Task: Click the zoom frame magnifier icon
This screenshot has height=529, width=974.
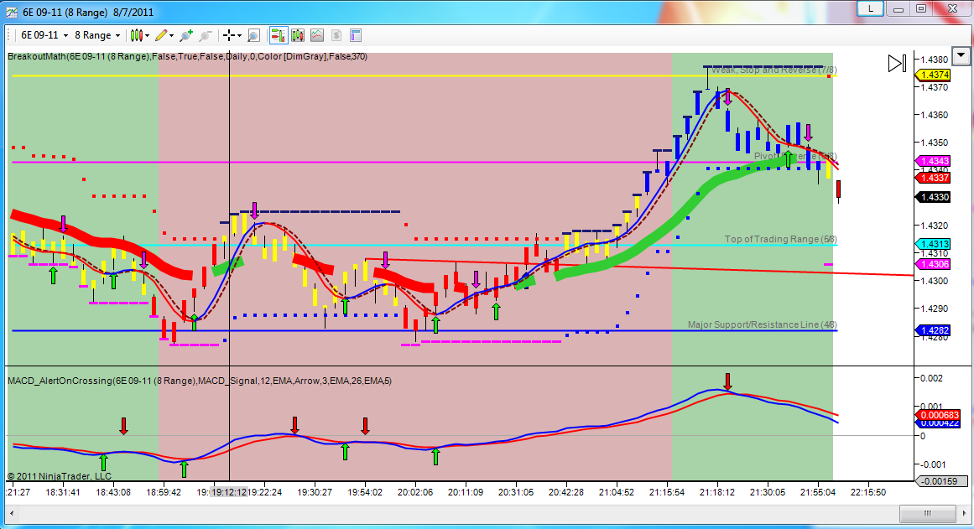Action: (x=253, y=35)
